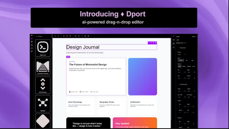Click the undo arrow in the top toolbar
Screen dimensions: 229x129
pyautogui.click(x=55, y=36)
